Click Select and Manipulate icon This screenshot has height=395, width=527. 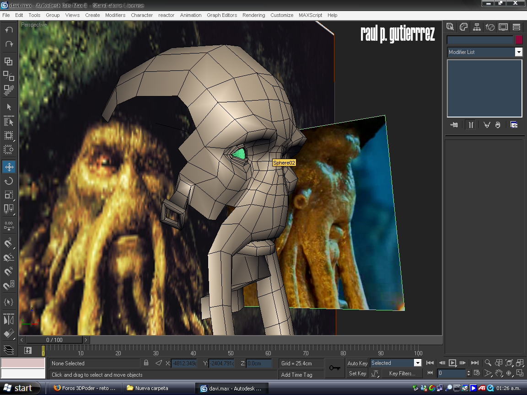8,225
